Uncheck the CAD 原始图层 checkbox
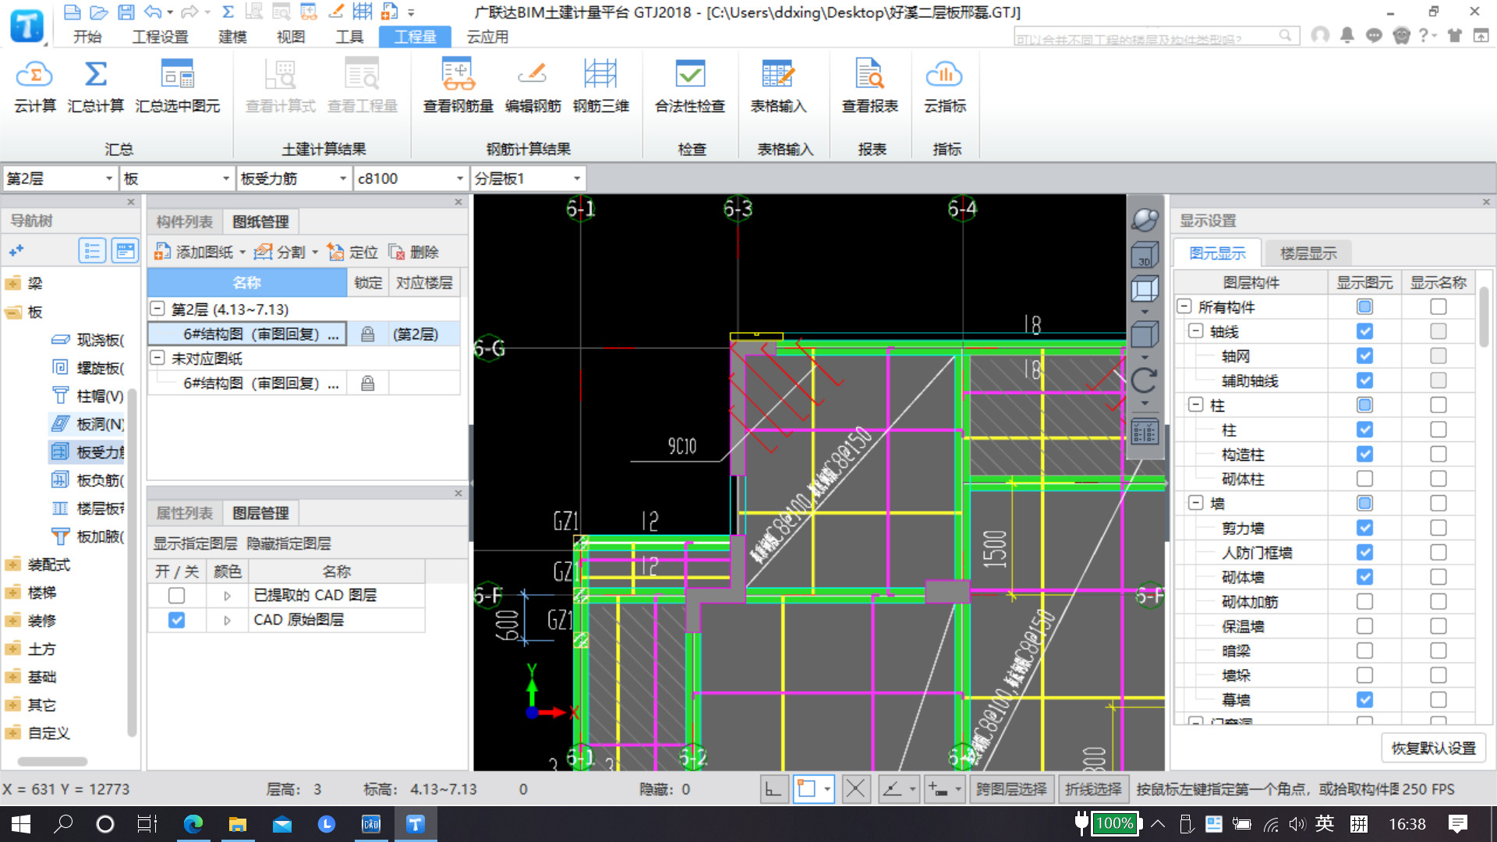 177,621
